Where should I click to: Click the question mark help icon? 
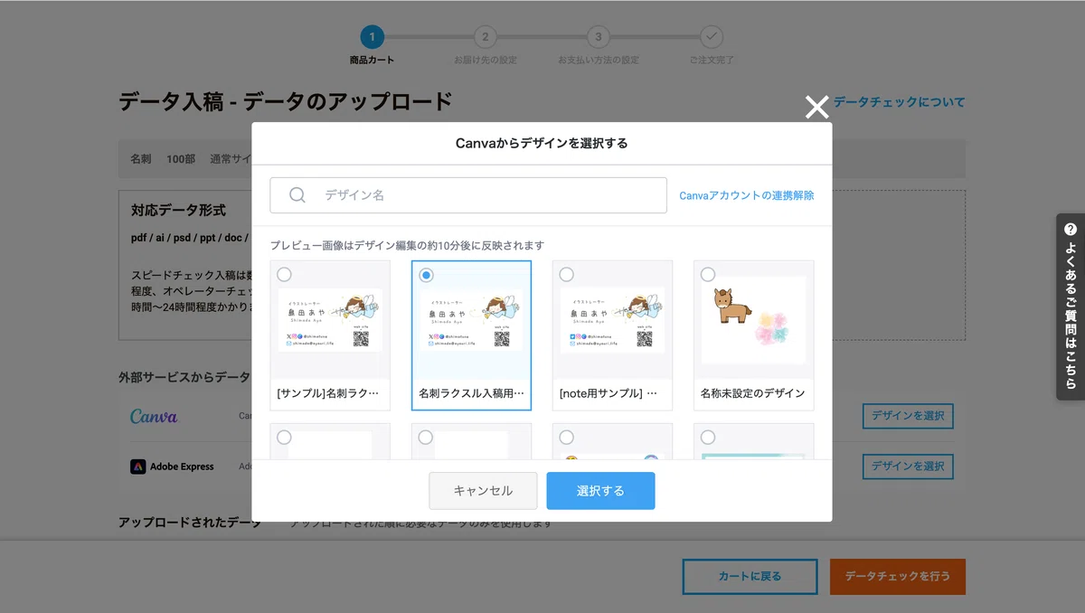pos(1071,230)
